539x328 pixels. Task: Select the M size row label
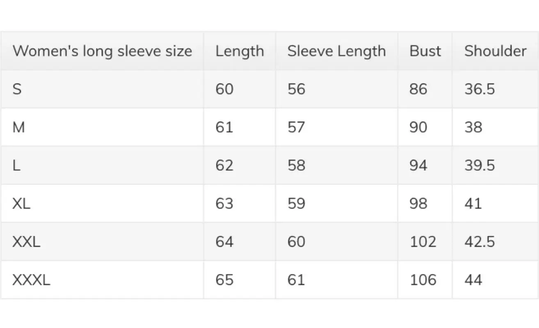(19, 127)
